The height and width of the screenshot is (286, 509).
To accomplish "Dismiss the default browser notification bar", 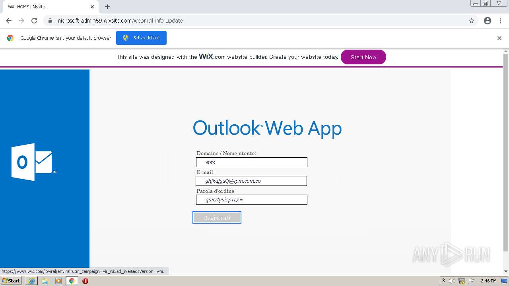I will pos(499,38).
